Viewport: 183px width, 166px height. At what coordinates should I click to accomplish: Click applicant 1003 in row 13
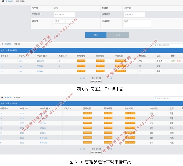pyautogui.click(x=22, y=123)
